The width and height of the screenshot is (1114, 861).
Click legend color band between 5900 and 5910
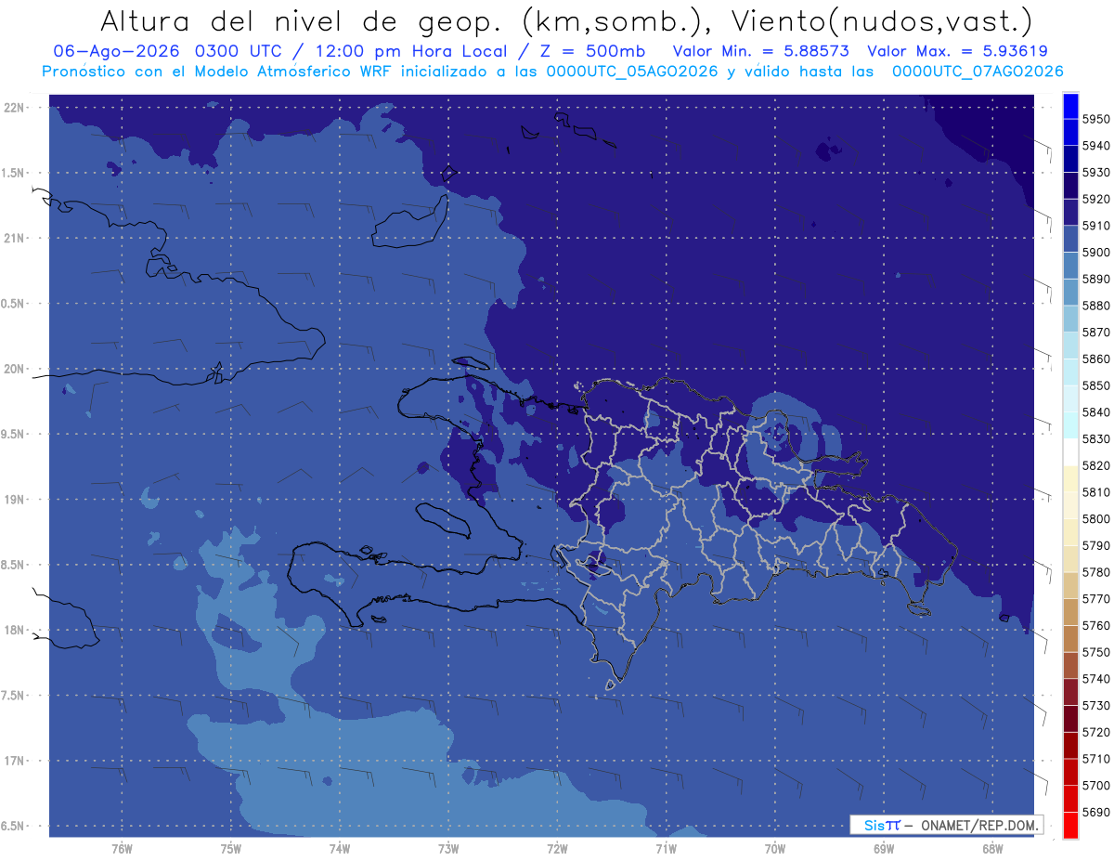[1070, 239]
